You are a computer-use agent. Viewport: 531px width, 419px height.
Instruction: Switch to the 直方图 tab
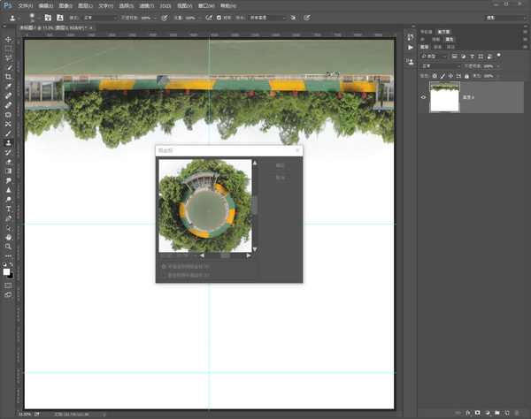click(443, 32)
